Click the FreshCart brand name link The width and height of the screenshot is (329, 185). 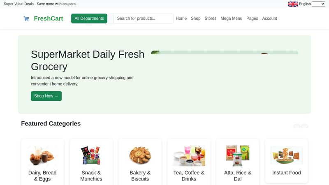(x=49, y=18)
